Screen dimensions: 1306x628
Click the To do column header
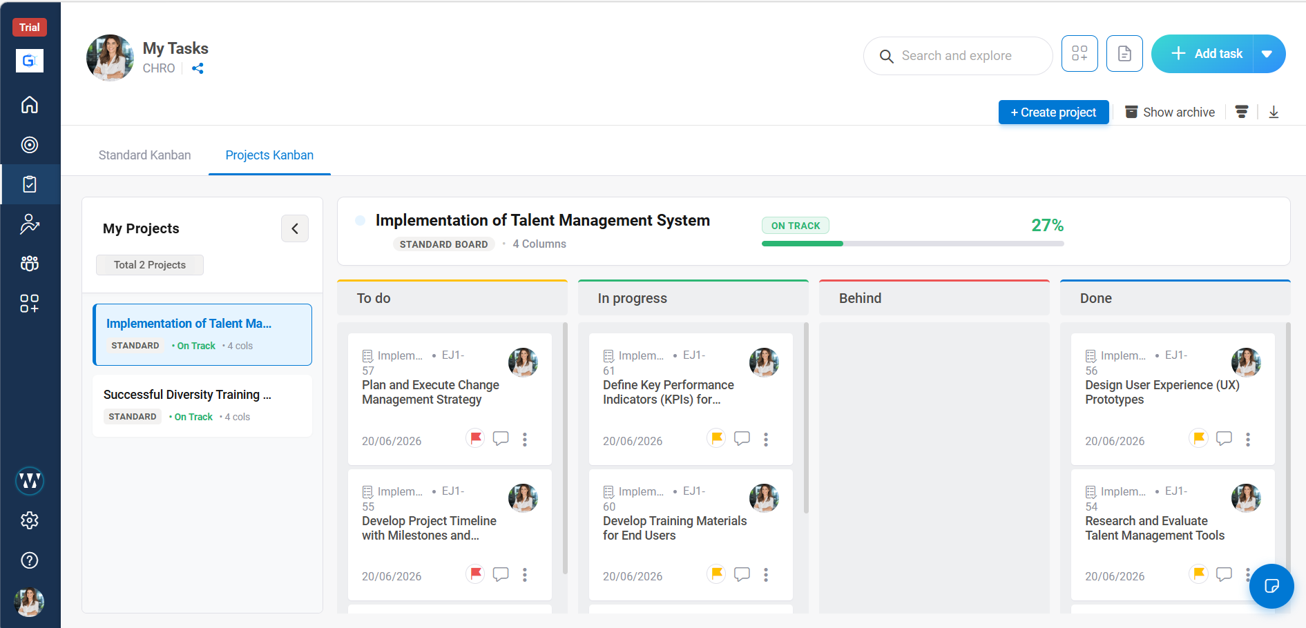click(452, 298)
